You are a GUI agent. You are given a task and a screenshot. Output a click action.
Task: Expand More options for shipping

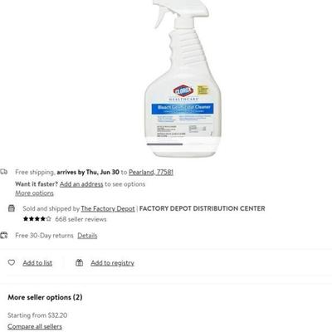(x=34, y=193)
